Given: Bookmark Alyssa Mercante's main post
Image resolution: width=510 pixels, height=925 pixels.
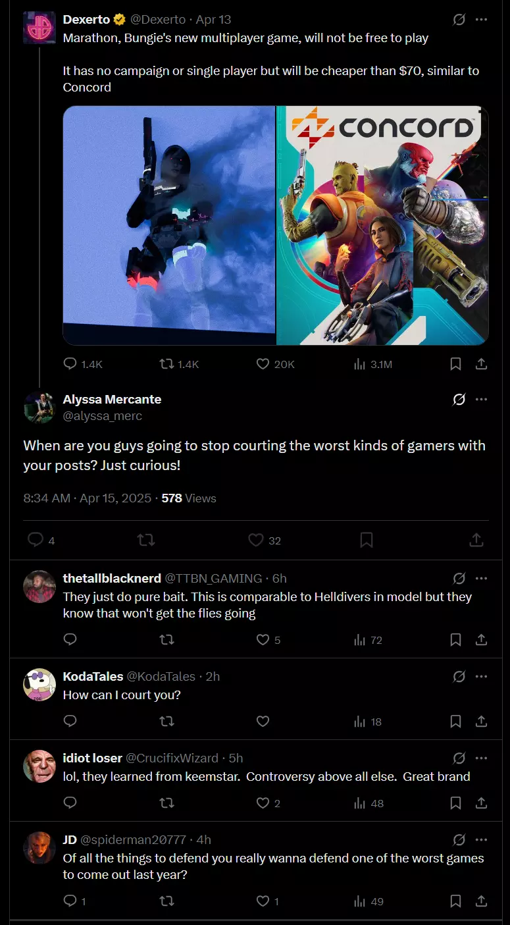Looking at the screenshot, I should click(x=367, y=540).
